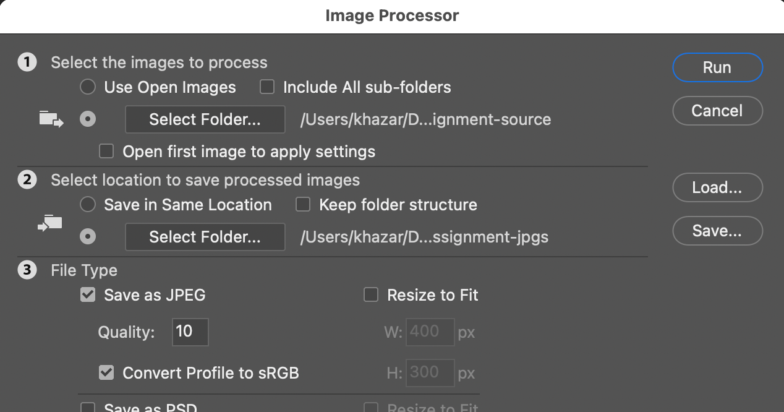Enable Keep folder structure checkbox

(x=303, y=205)
